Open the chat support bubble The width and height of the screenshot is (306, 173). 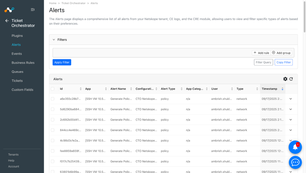click(x=295, y=162)
